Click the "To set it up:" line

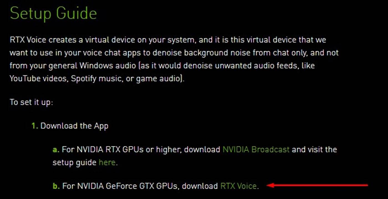pyautogui.click(x=31, y=102)
